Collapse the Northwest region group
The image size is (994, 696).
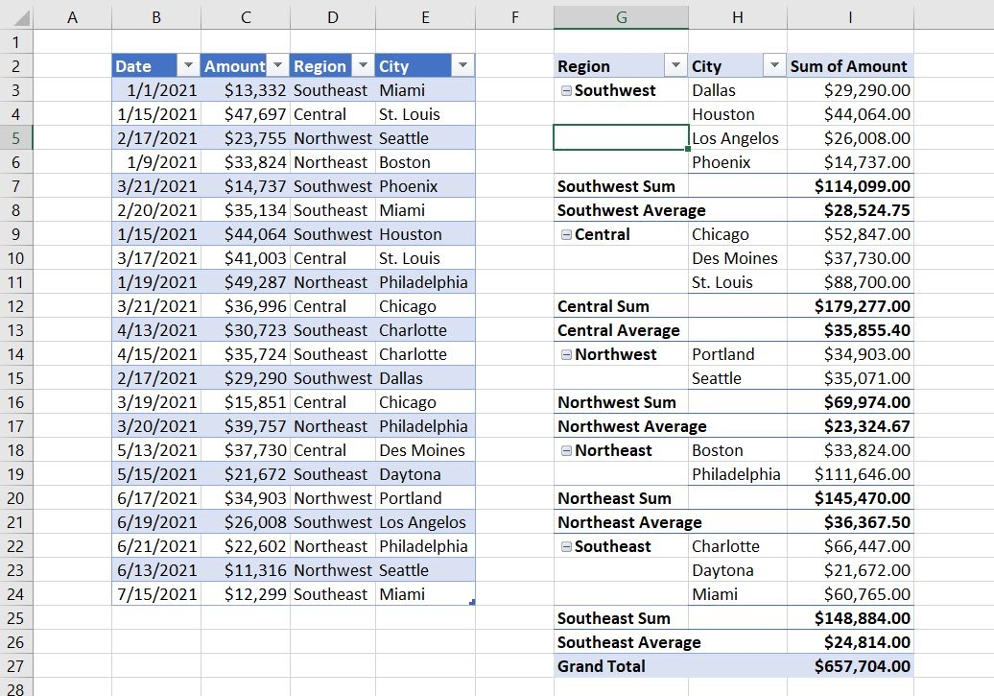click(x=566, y=354)
